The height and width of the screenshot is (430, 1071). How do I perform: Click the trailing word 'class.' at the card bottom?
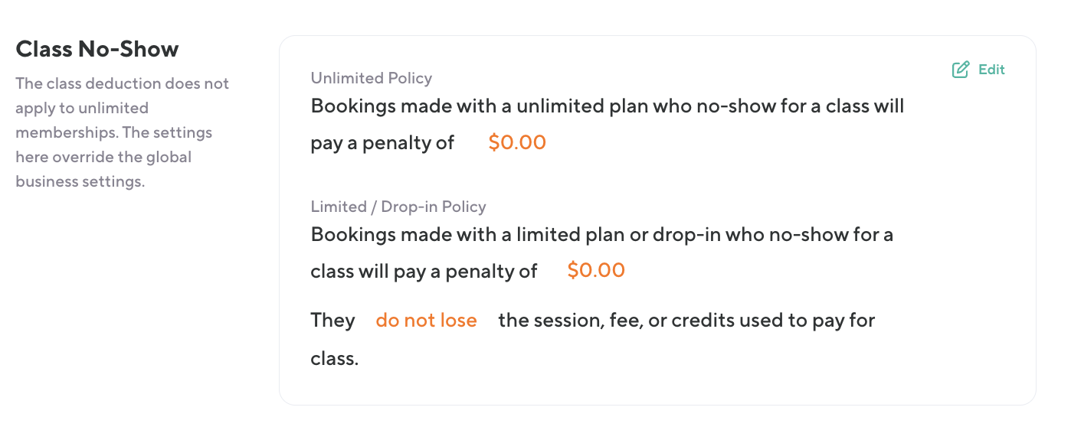click(334, 357)
